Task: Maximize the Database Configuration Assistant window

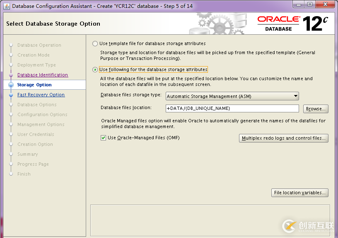Action: tap(310, 5)
